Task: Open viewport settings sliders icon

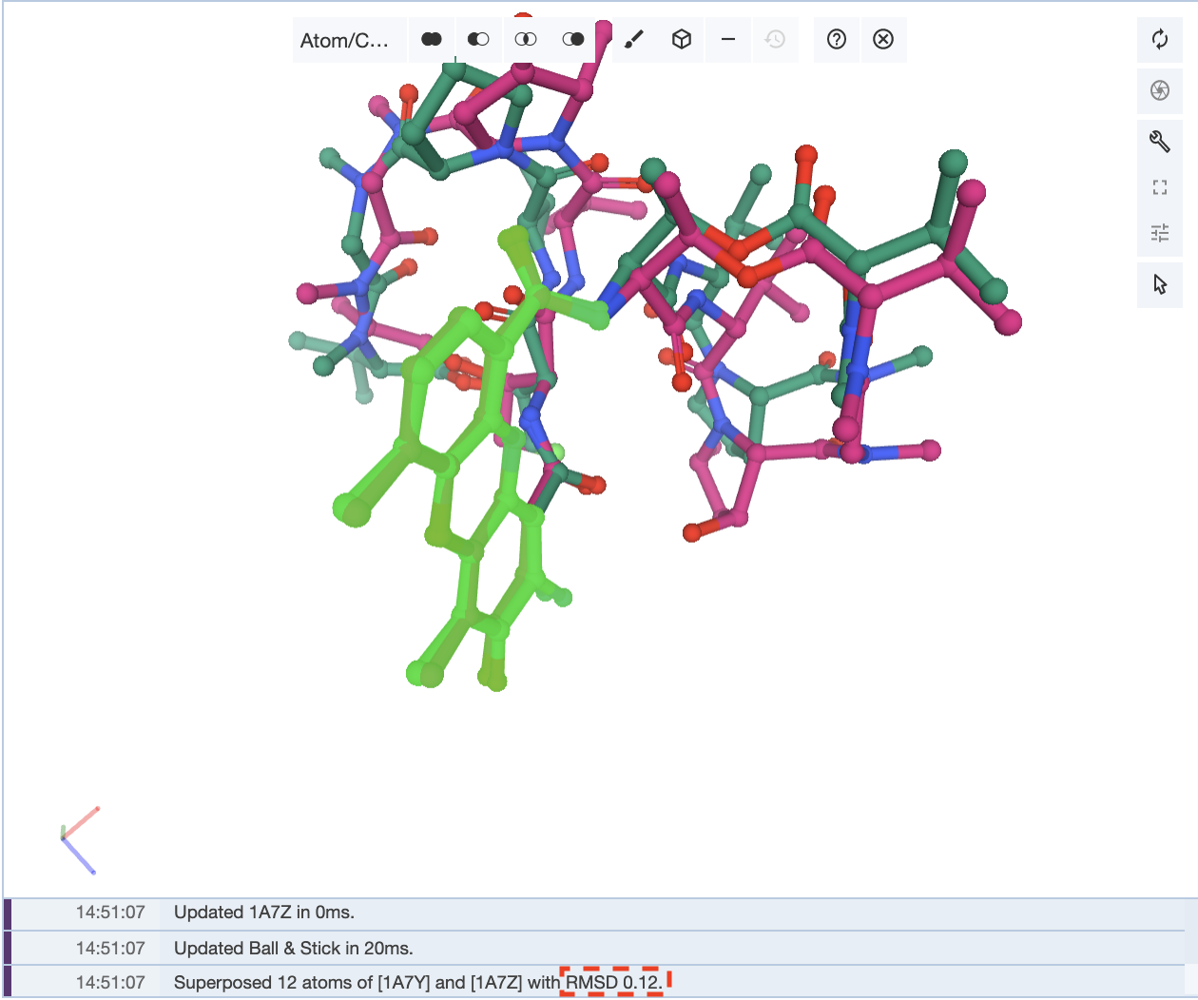Action: [x=1159, y=233]
